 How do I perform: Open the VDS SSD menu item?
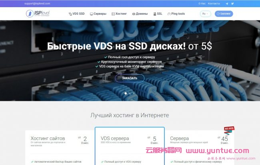tap(76, 14)
